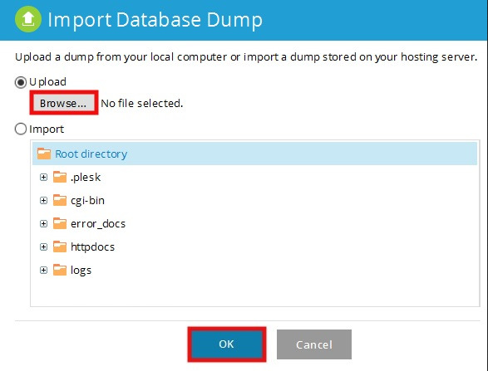Expand the .plesk folder node
Image resolution: width=488 pixels, height=371 pixels.
pos(43,177)
